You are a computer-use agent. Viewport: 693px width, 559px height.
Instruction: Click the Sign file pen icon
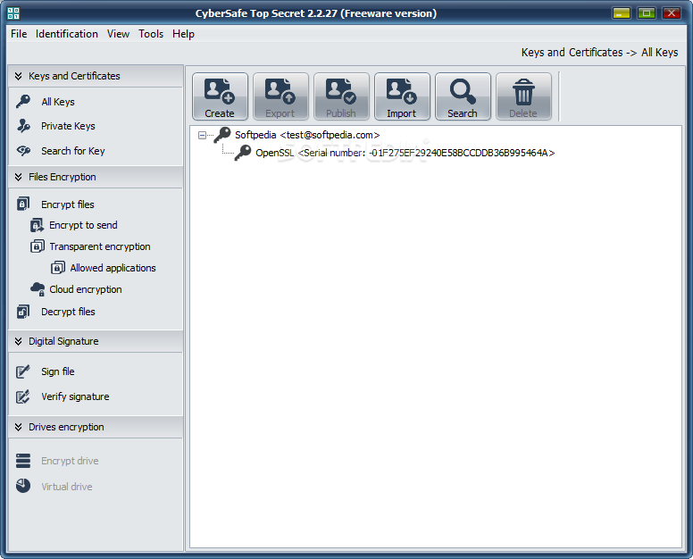(23, 371)
